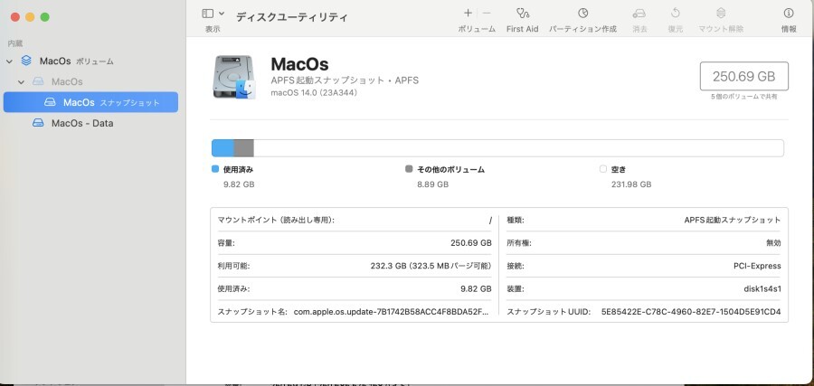The width and height of the screenshot is (814, 386).
Task: Click the マウント解除 unmount icon
Action: [721, 13]
